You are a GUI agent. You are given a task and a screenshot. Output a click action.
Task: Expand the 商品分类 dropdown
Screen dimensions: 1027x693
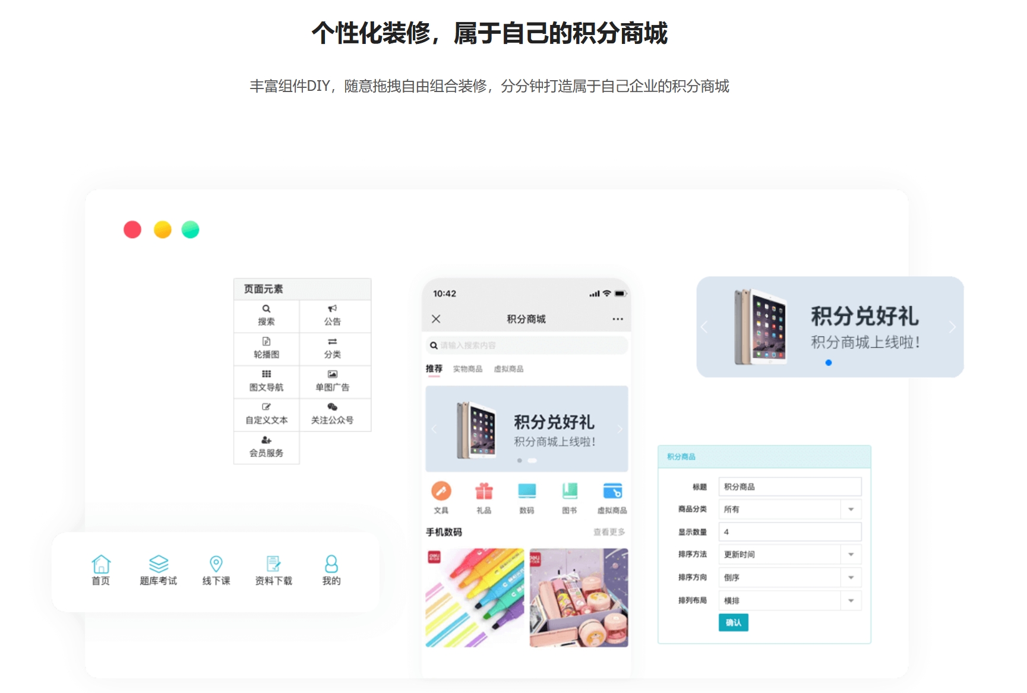(x=851, y=510)
